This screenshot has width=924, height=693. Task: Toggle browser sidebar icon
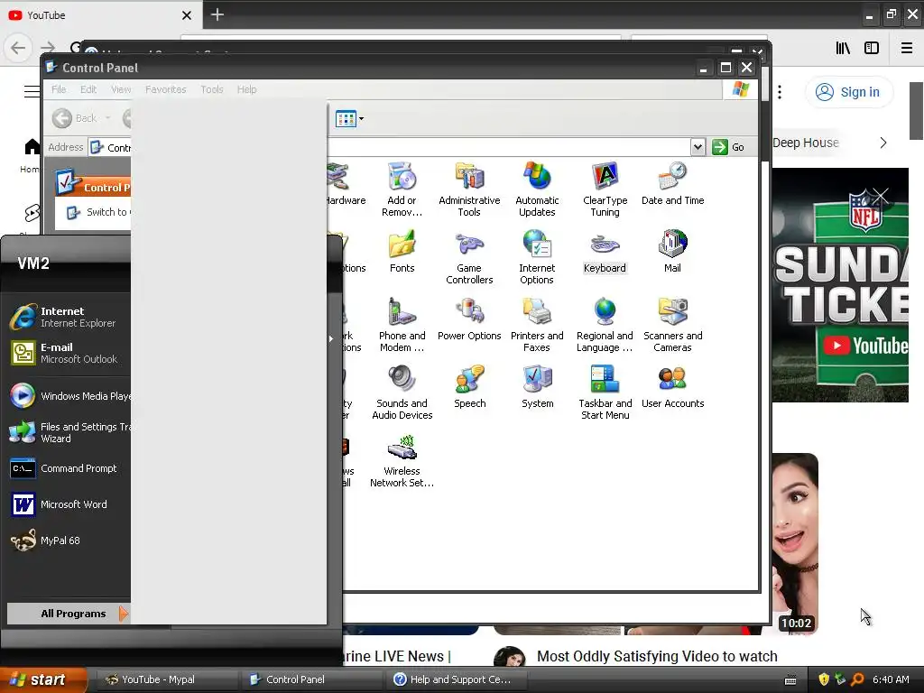[872, 49]
